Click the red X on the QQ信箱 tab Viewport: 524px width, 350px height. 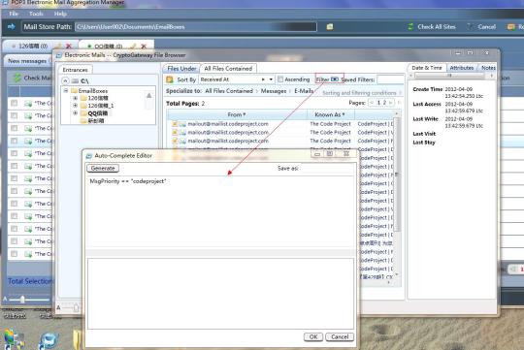[x=144, y=47]
